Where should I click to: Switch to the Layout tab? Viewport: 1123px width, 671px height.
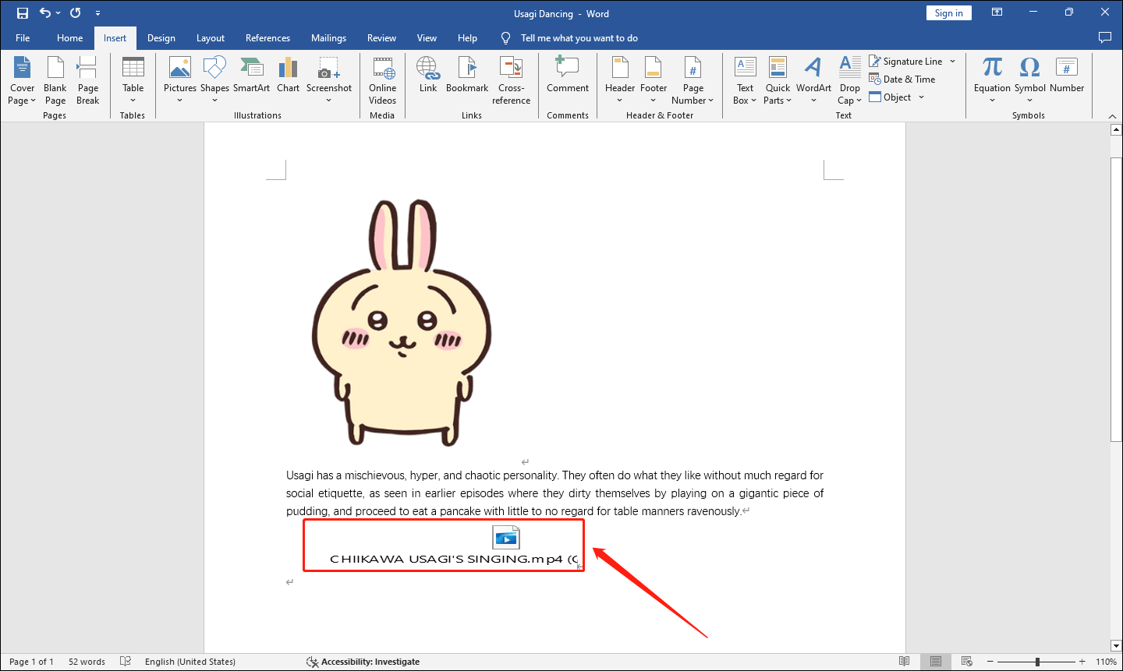(211, 38)
